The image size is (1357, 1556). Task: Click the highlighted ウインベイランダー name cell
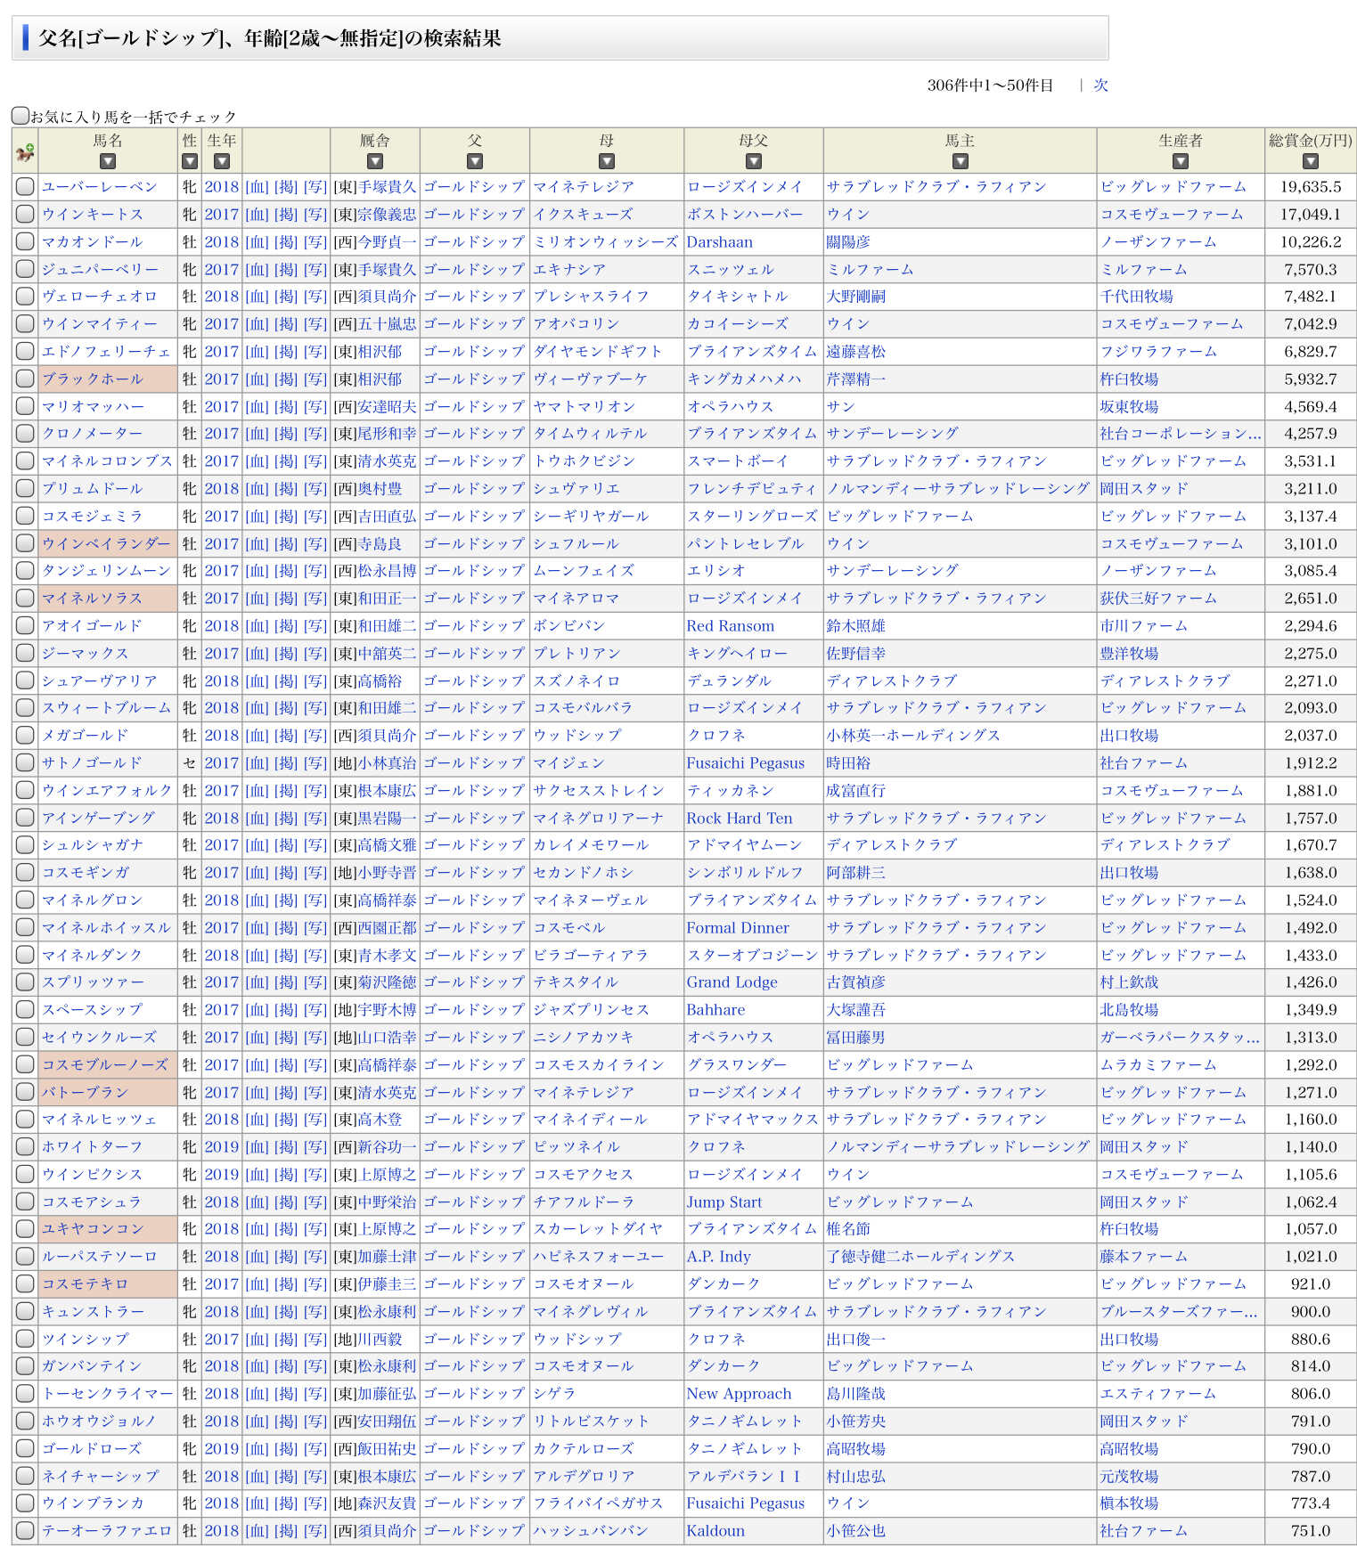coord(106,544)
